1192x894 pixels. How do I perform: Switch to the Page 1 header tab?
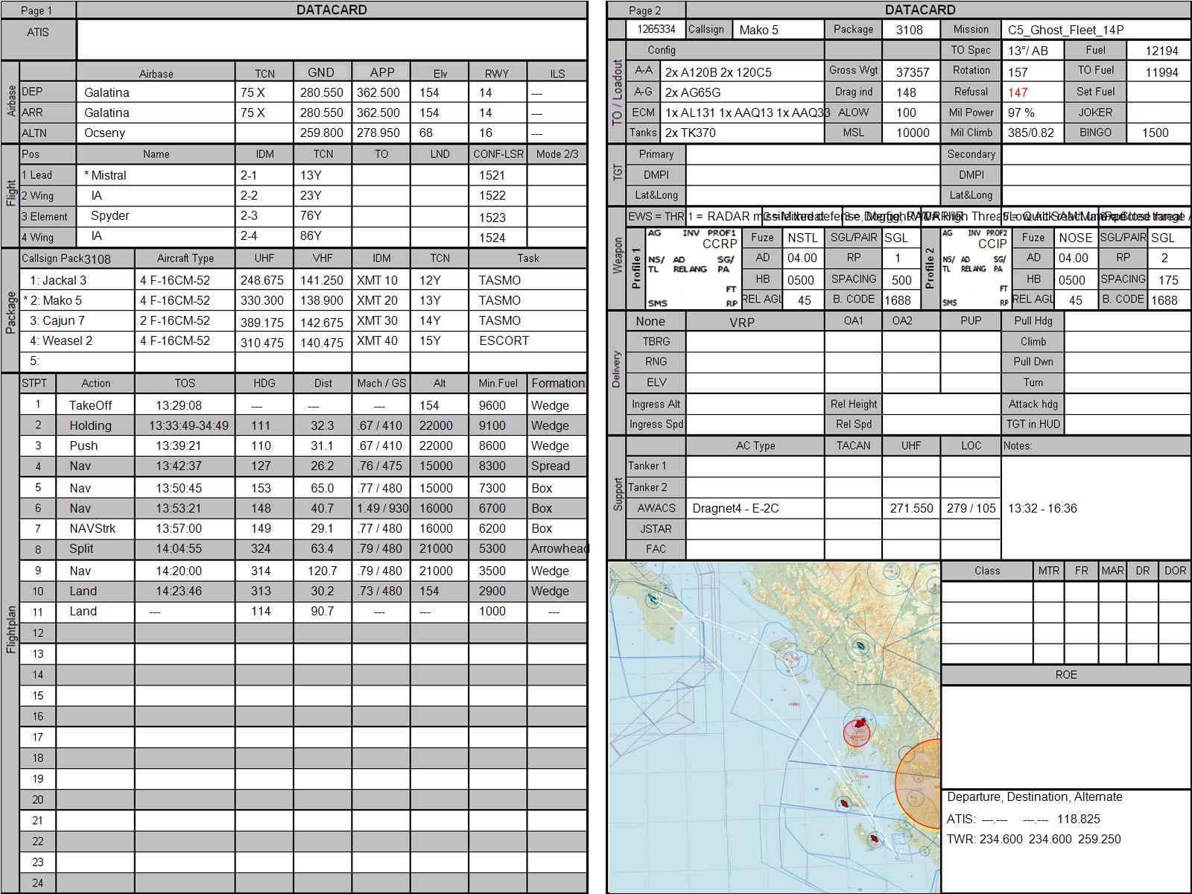coord(38,10)
